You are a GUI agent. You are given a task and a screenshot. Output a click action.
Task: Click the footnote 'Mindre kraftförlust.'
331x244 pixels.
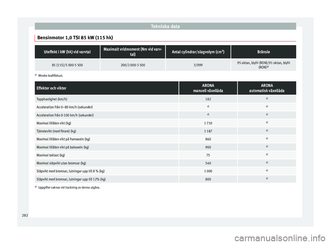click(51, 75)
